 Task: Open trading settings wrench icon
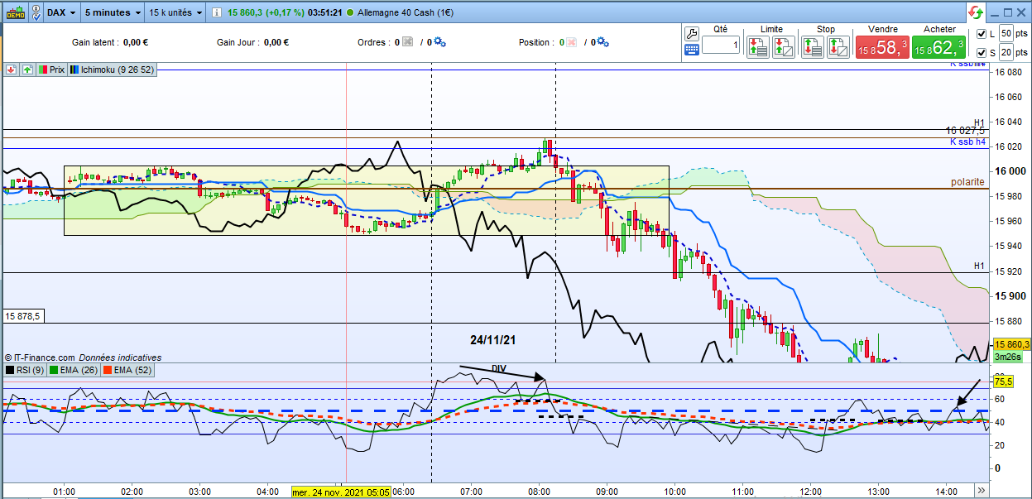693,32
